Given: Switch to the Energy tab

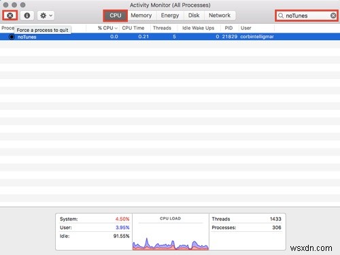Looking at the screenshot, I should point(170,16).
